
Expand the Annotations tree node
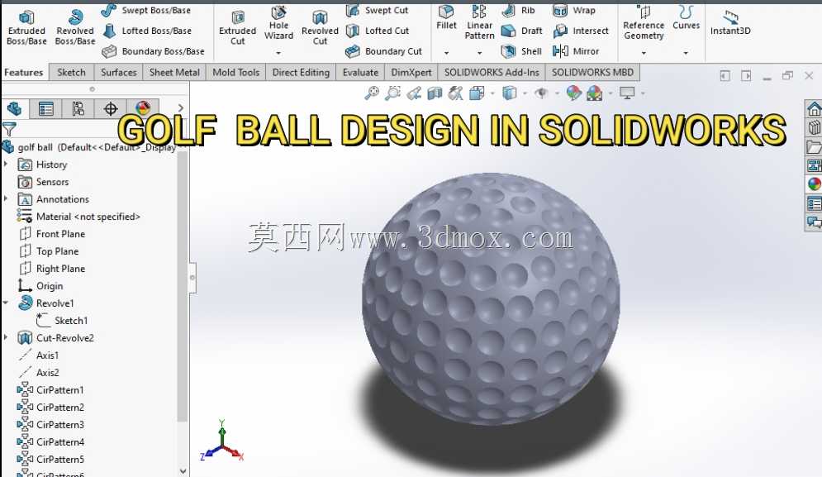click(6, 199)
